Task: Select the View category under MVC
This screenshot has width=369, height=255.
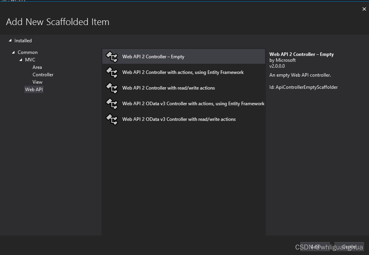Action: 38,82
